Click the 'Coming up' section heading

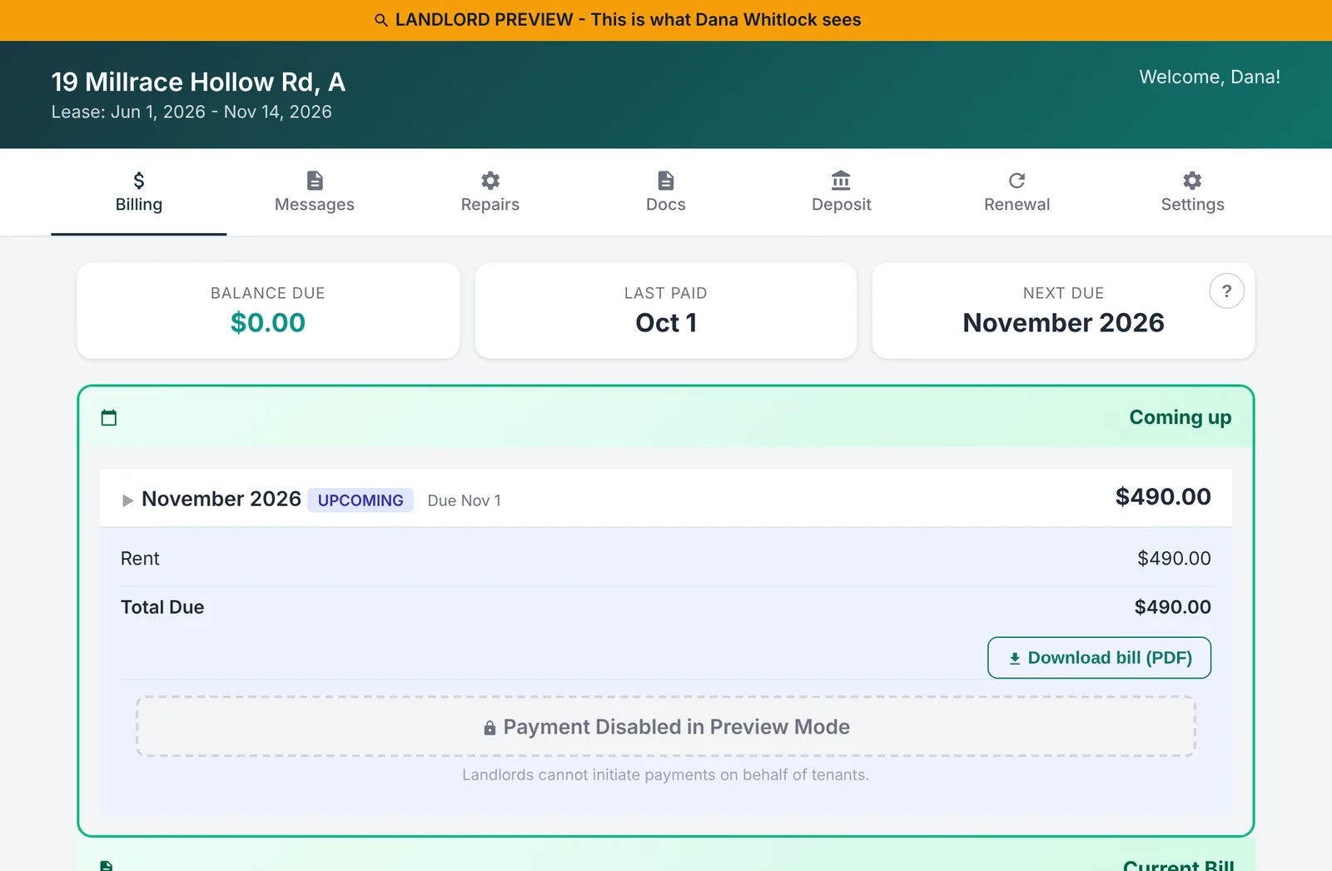pos(1180,417)
